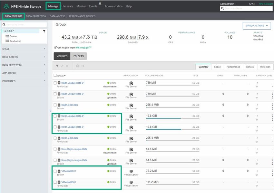
Task: Tick the select-all checkbox in NAME header
Action: 55,75
